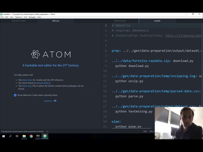203x152 pixels.
Task: Click 'python download.py' on line 9
Action: click(x=132, y=66)
